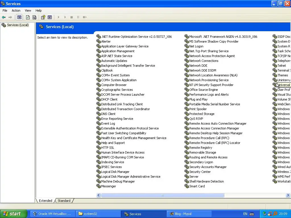
Task: Click the Export List toolbar icon
Action: [34, 17]
